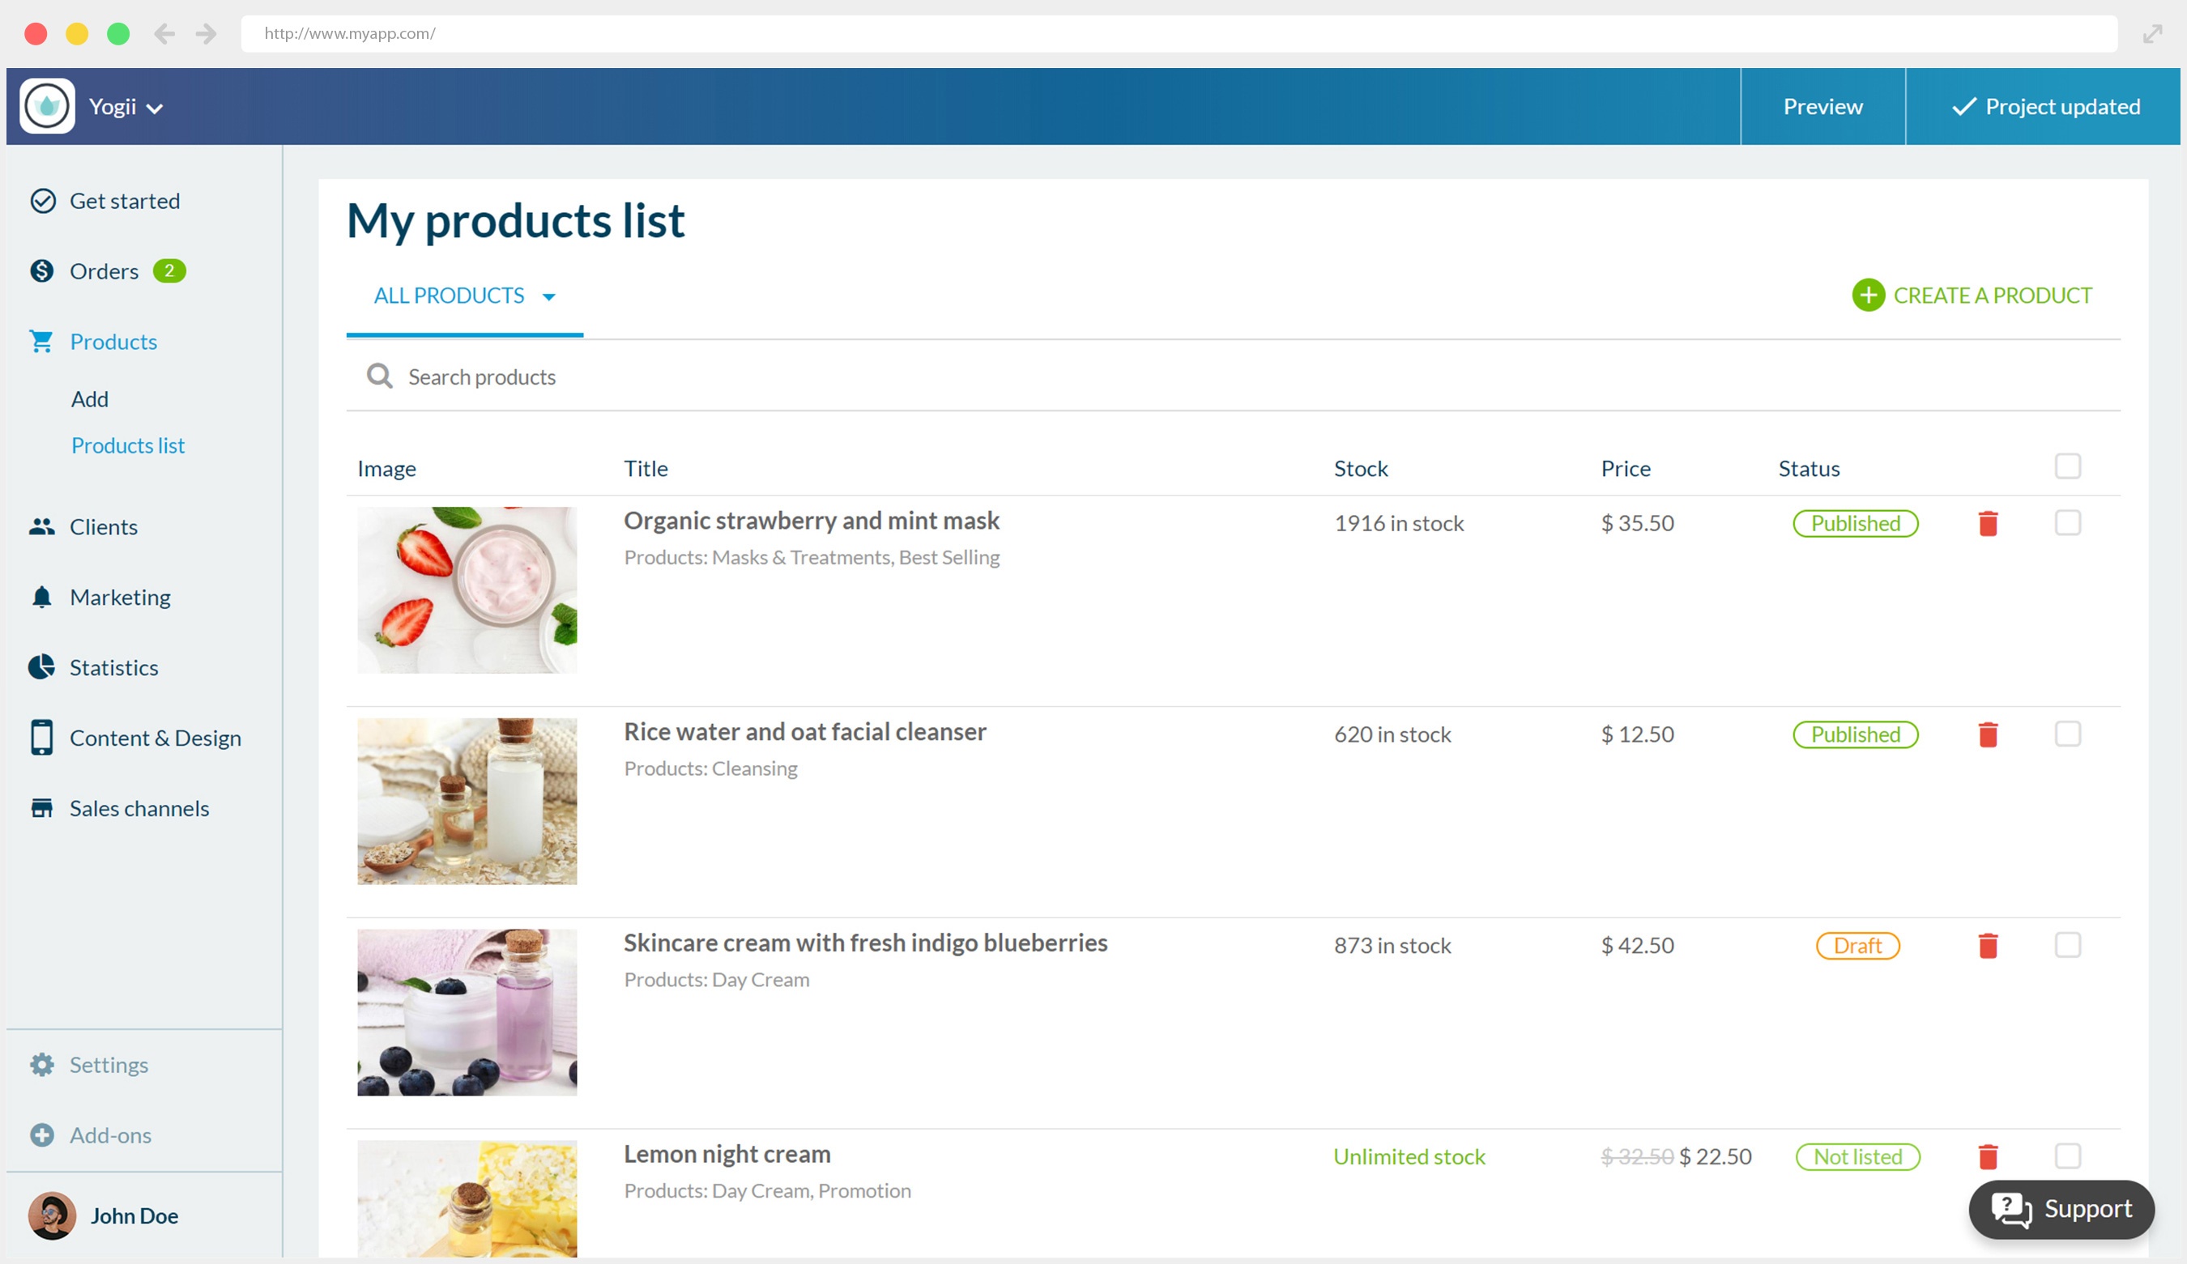Toggle the select-all checkbox in table header

tap(2067, 466)
